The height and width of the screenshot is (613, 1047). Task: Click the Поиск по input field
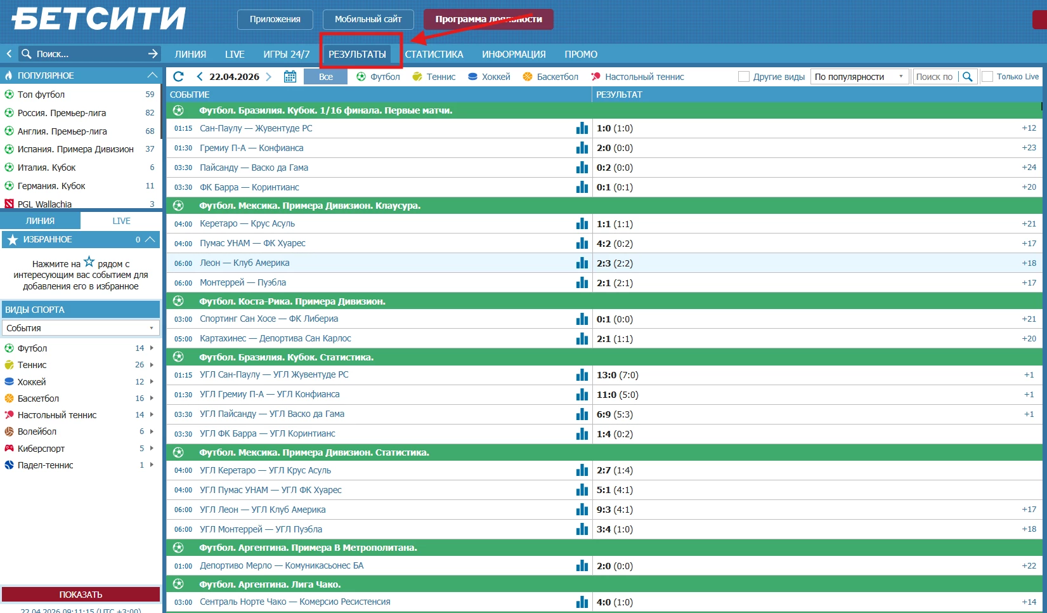(x=935, y=77)
